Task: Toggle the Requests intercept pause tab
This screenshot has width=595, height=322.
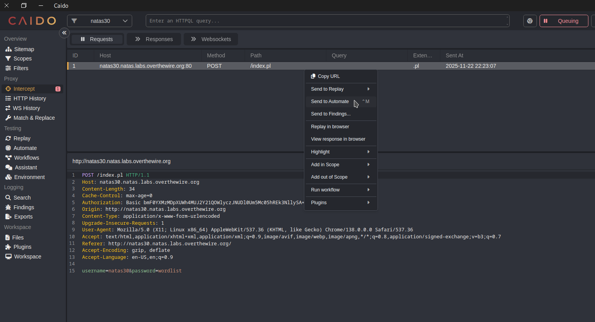Action: 97,39
